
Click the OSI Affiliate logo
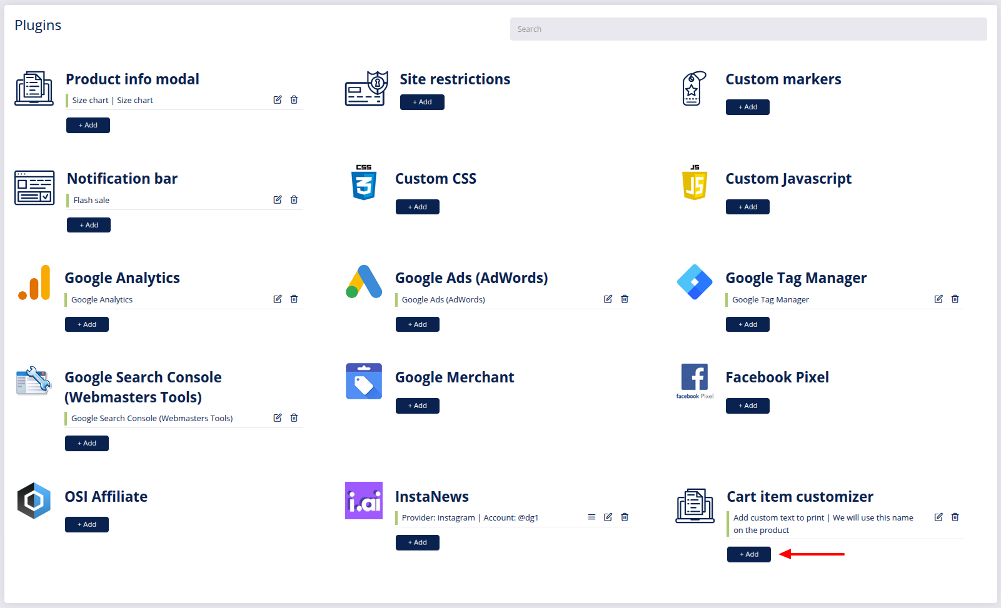pyautogui.click(x=34, y=501)
